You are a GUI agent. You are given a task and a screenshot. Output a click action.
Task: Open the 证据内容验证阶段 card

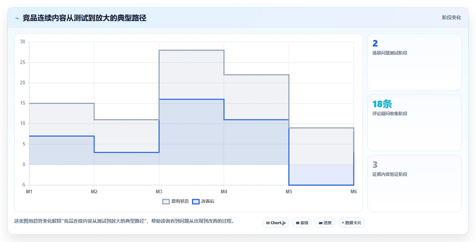415,183
